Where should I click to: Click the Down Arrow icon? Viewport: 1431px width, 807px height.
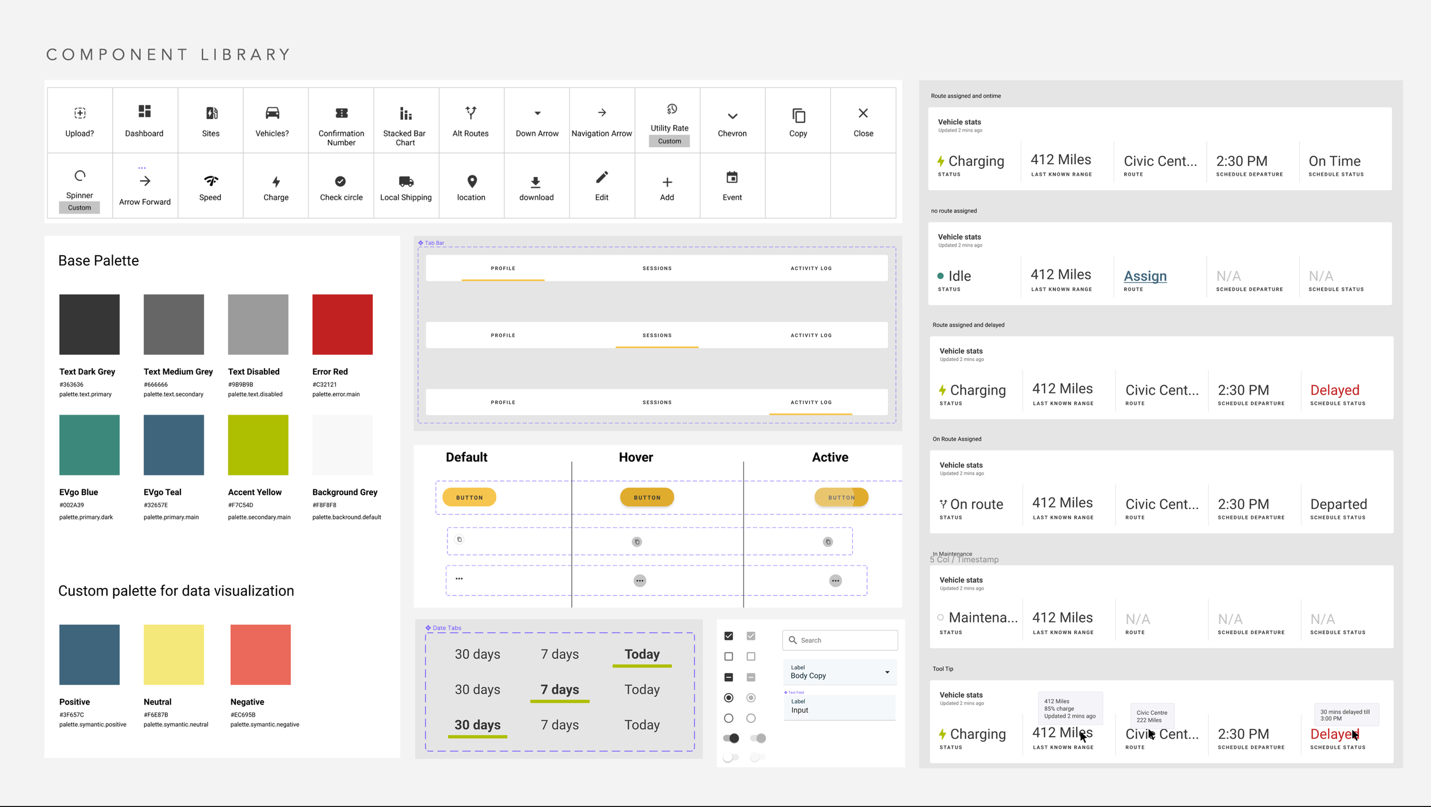pos(537,113)
